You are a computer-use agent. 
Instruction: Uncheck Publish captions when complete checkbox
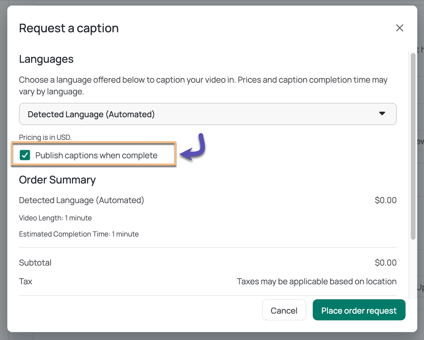click(x=25, y=155)
